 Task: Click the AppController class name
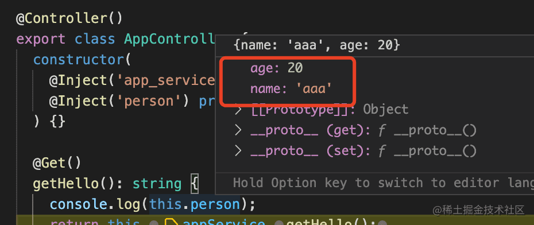coord(170,39)
